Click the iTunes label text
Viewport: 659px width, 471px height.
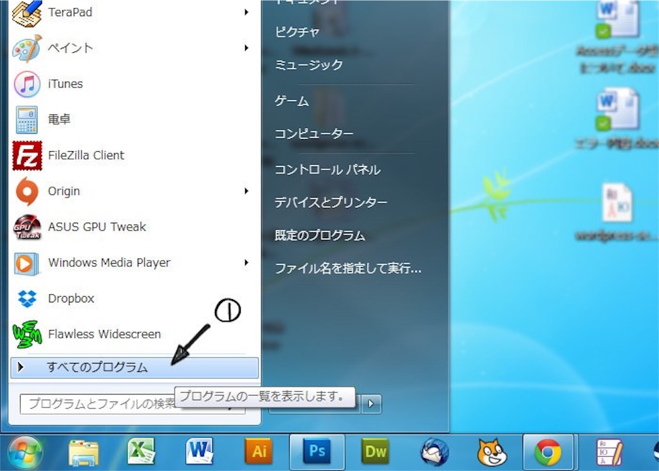click(x=65, y=84)
